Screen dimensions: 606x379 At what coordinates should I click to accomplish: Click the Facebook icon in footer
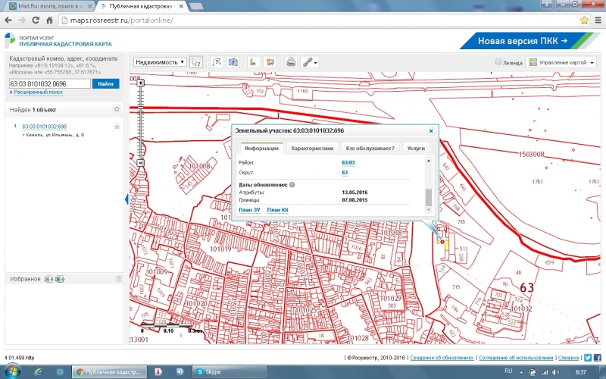pyautogui.click(x=598, y=358)
